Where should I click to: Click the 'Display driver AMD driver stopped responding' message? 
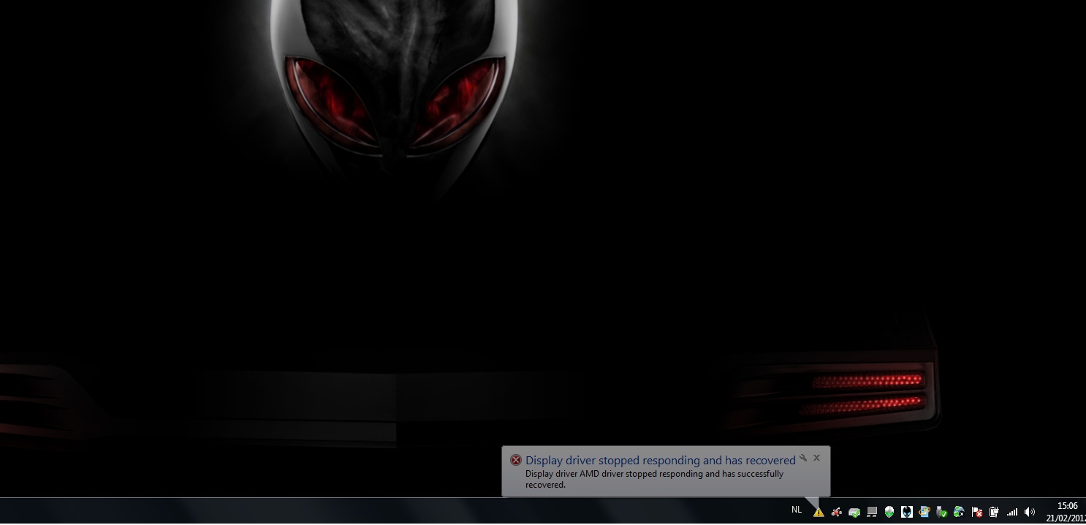(654, 479)
